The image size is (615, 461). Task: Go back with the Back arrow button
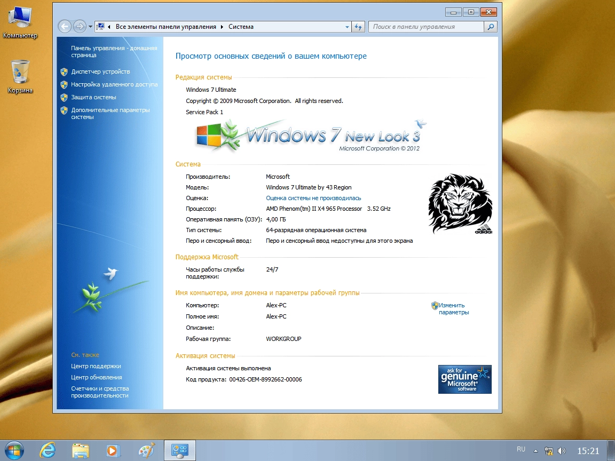(x=65, y=27)
